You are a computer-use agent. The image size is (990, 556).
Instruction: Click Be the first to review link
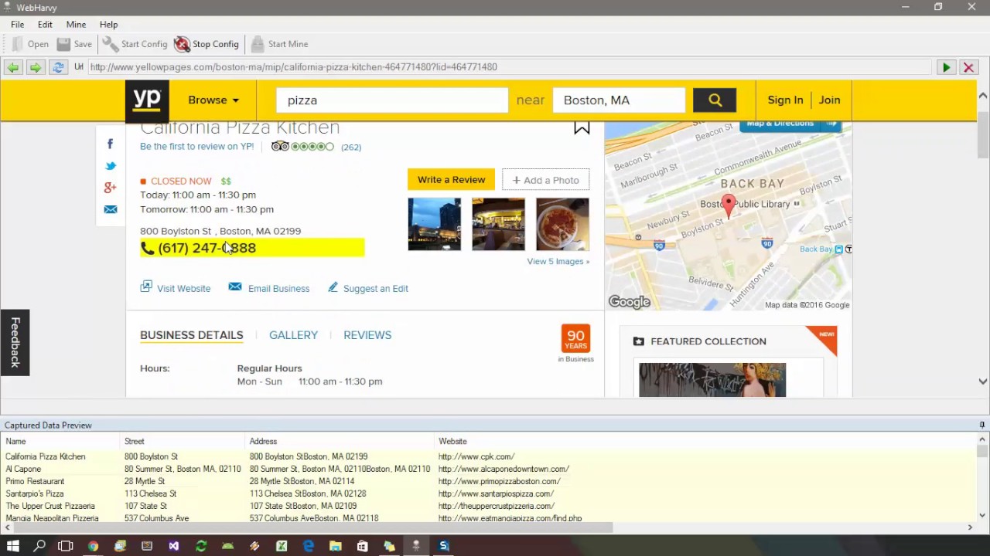coord(196,147)
